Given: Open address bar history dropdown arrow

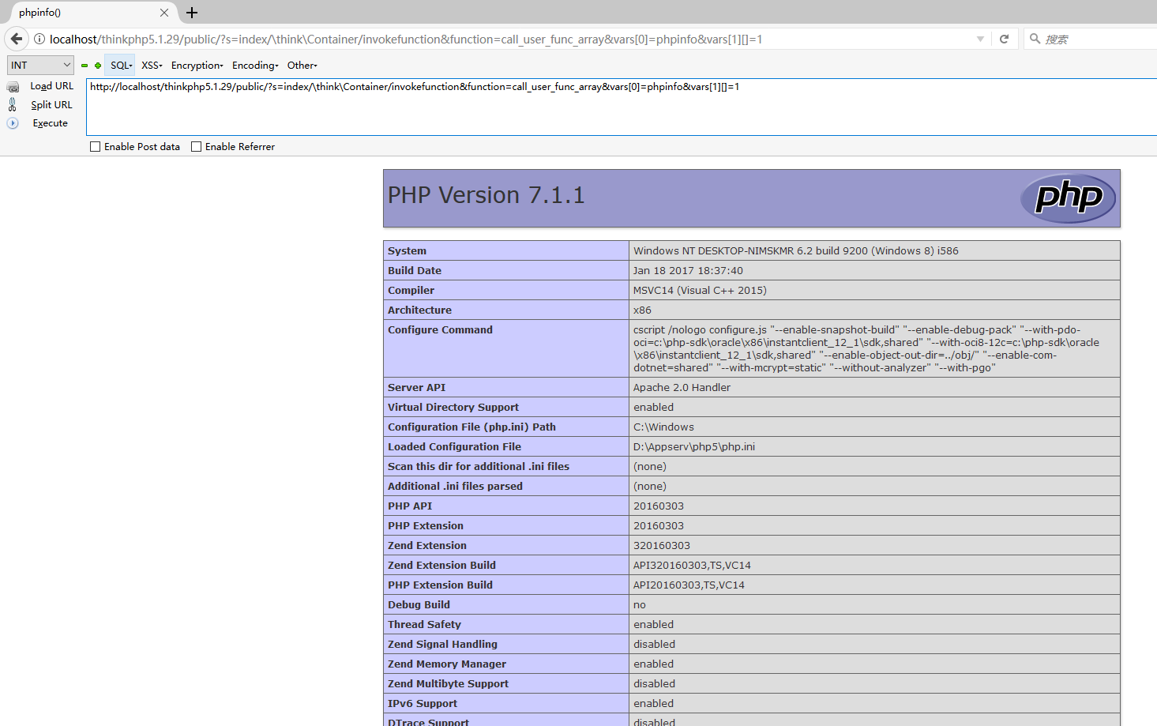Looking at the screenshot, I should [x=980, y=39].
